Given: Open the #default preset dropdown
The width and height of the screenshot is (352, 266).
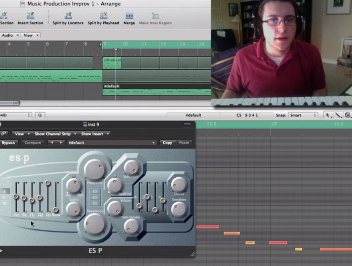Looking at the screenshot, I should click(112, 143).
